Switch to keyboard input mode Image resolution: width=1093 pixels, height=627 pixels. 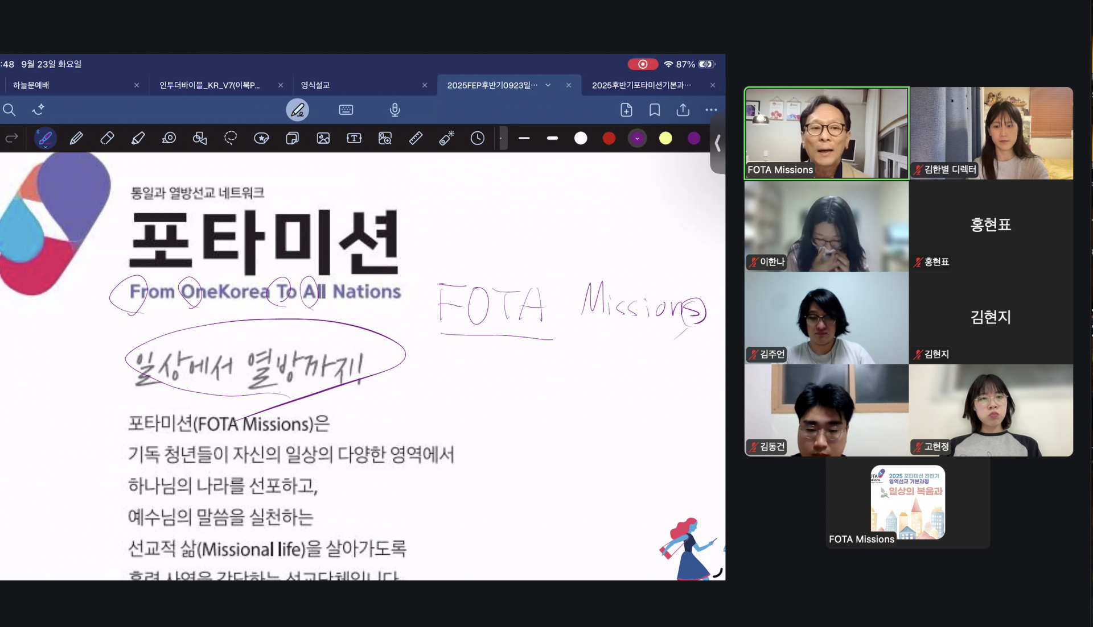tap(346, 110)
